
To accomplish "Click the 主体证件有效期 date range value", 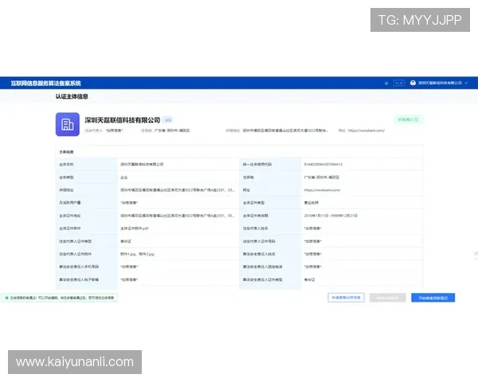I will click(x=331, y=216).
